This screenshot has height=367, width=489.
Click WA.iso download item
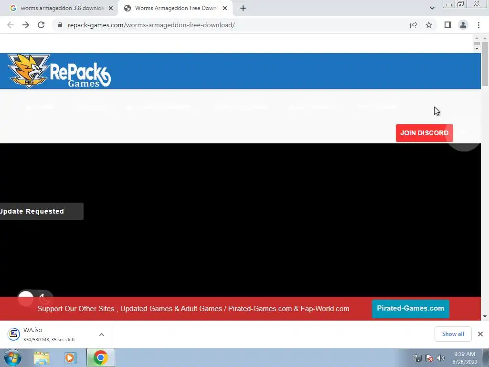[x=50, y=334]
